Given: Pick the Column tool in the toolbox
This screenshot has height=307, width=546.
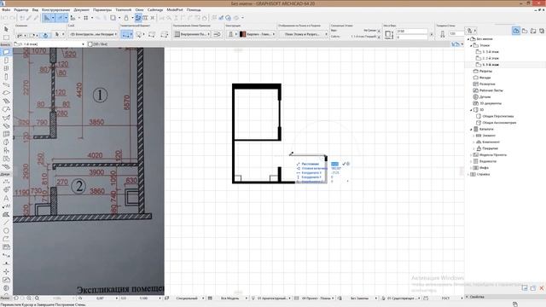Looking at the screenshot, I should (6, 77).
